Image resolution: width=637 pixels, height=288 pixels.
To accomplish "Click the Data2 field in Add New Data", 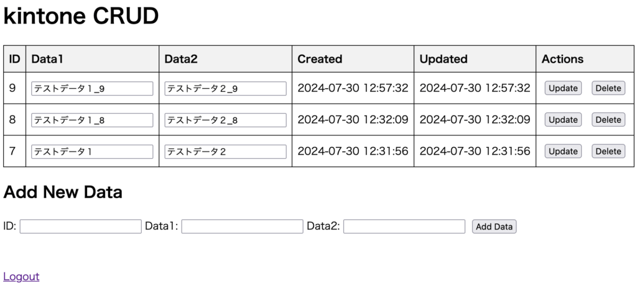I will (404, 227).
